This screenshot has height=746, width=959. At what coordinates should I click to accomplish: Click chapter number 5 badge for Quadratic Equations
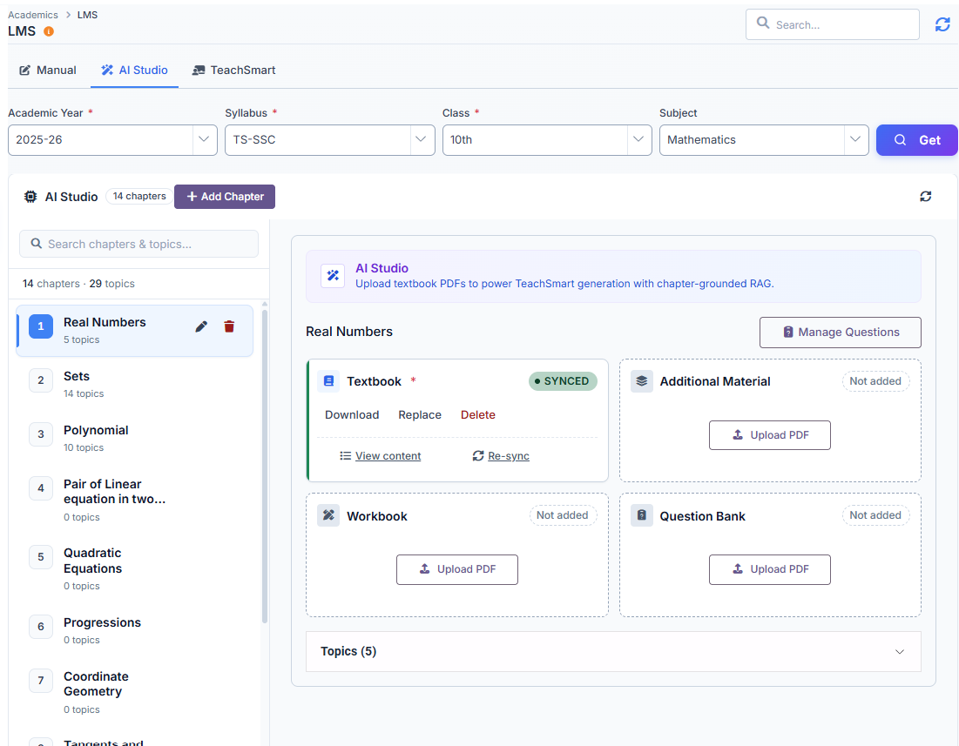pos(41,557)
